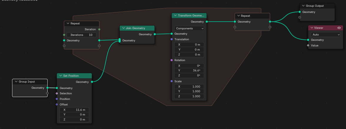Click the Rotation socket
Image resolution: width=346 pixels, height=129 pixels.
coord(172,60)
